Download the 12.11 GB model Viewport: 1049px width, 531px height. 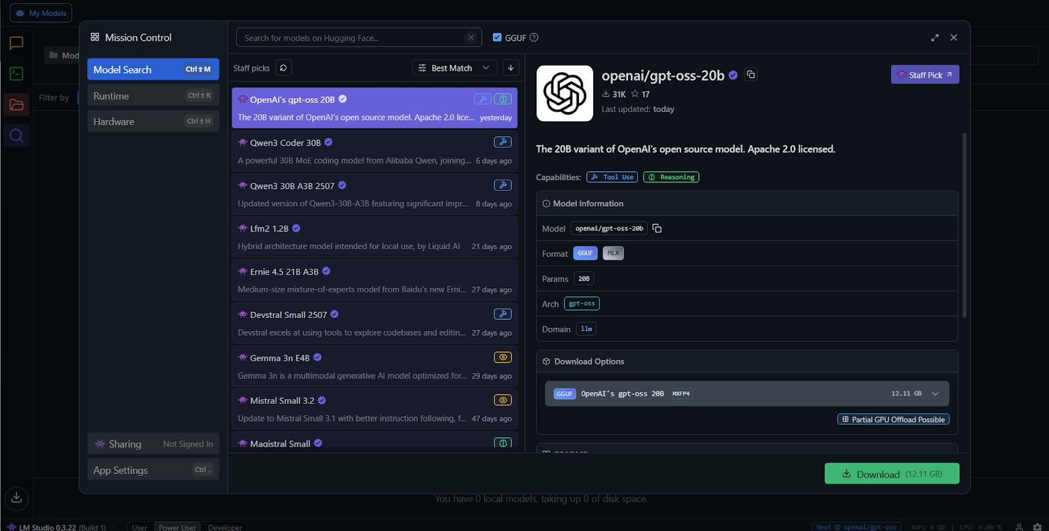pos(892,474)
